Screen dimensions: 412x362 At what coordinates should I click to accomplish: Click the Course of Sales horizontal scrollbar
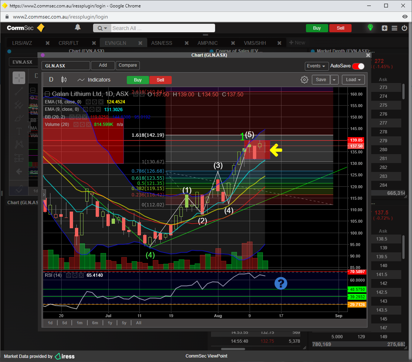pyautogui.click(x=233, y=349)
